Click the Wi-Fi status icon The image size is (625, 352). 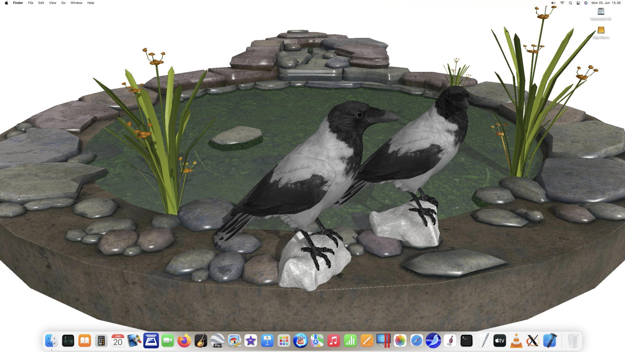tap(562, 3)
